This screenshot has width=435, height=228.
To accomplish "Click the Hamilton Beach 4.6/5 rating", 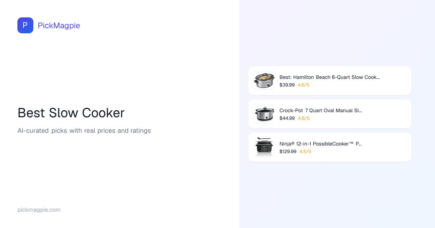I will 303,85.
